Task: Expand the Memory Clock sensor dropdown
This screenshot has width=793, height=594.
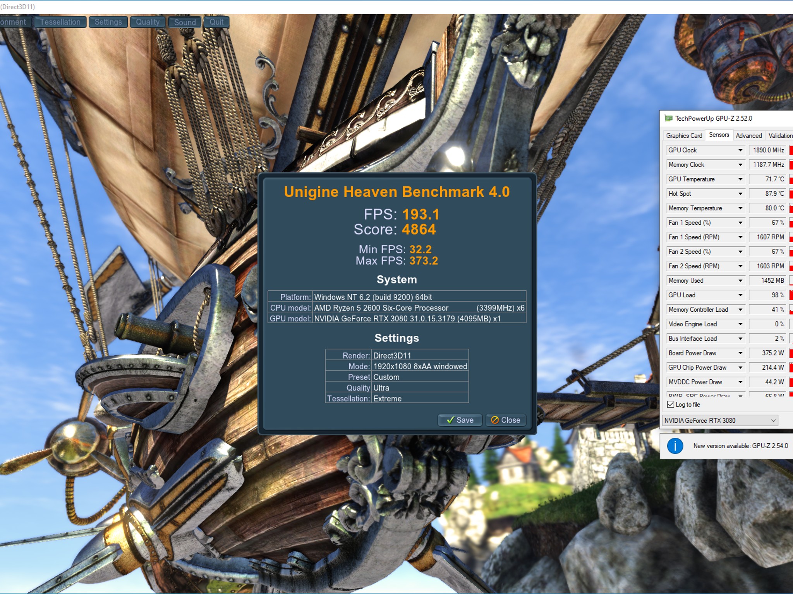Action: click(x=740, y=165)
